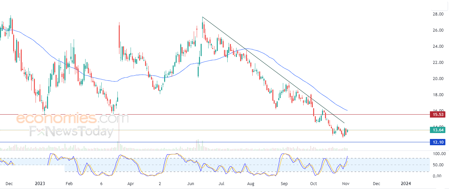Select the Oct label on time axis
This screenshot has height=191, width=449.
pos(314,183)
